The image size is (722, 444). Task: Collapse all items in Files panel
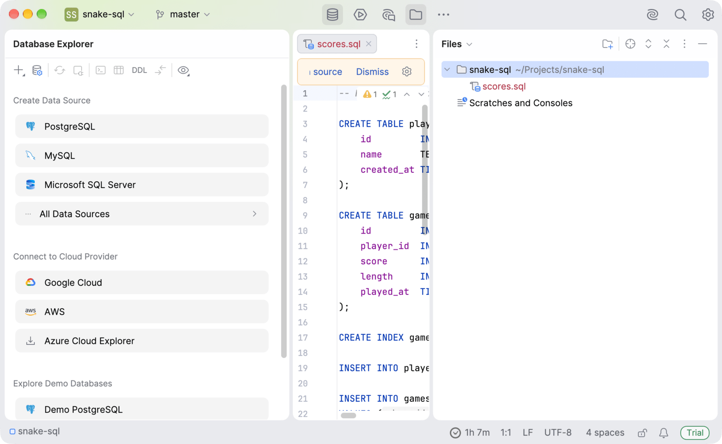click(666, 44)
